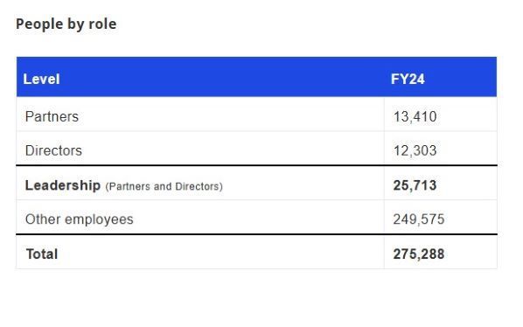Click empty space in Directors row
The height and width of the screenshot is (327, 523).
(234, 149)
